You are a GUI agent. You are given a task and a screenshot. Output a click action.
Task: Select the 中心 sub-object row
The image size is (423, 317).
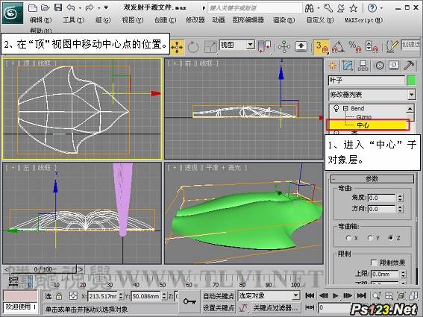coord(368,125)
